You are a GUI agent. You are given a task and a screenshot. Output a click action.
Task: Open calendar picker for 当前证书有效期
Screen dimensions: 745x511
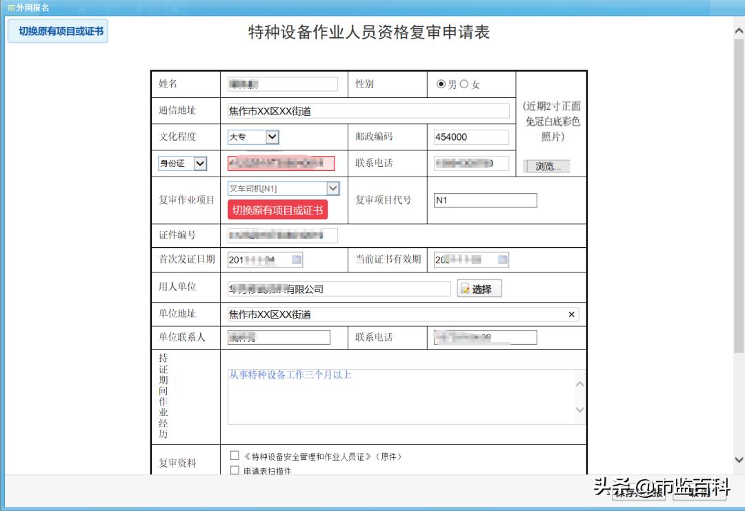click(503, 259)
